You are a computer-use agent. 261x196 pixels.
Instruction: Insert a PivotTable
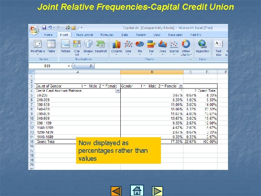pyautogui.click(x=38, y=47)
